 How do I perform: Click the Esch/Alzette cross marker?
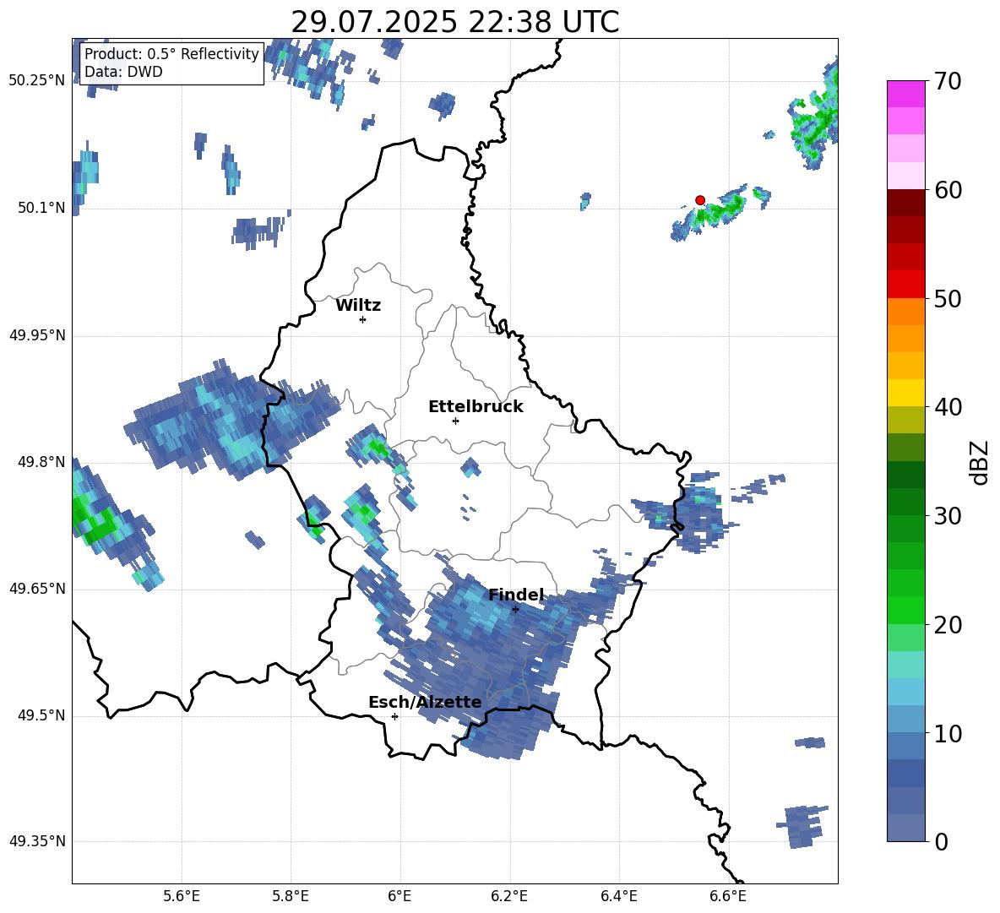pyautogui.click(x=394, y=716)
